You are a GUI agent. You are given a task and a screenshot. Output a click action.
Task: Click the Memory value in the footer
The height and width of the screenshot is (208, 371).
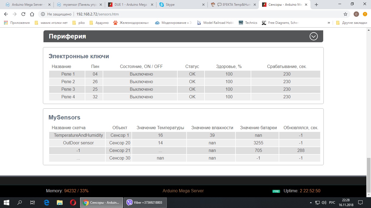(x=76, y=191)
